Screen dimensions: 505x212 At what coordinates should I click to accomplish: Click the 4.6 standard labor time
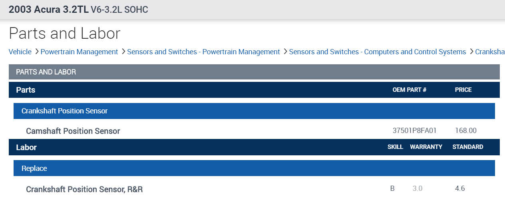pyautogui.click(x=460, y=188)
